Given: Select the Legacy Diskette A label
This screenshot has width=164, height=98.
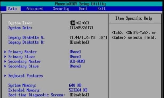Looking at the screenshot, I should click(26, 37).
